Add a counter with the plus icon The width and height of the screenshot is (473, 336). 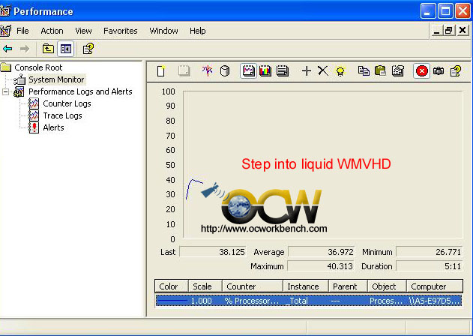click(306, 71)
